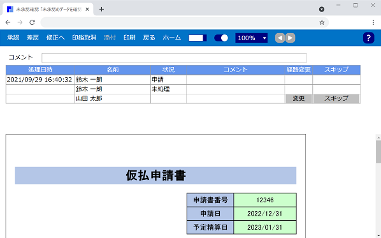Screen dimensions: 381x238
Task: Close the 未承認確認 browser tab
Action: point(87,9)
